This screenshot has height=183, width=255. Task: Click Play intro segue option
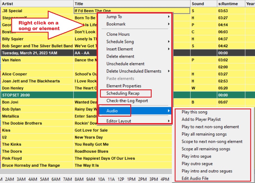pos(196,156)
